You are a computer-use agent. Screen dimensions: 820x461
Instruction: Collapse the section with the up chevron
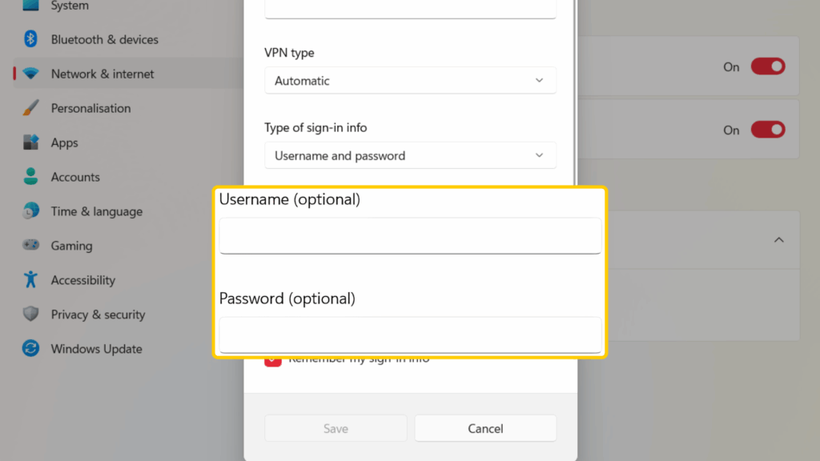778,240
